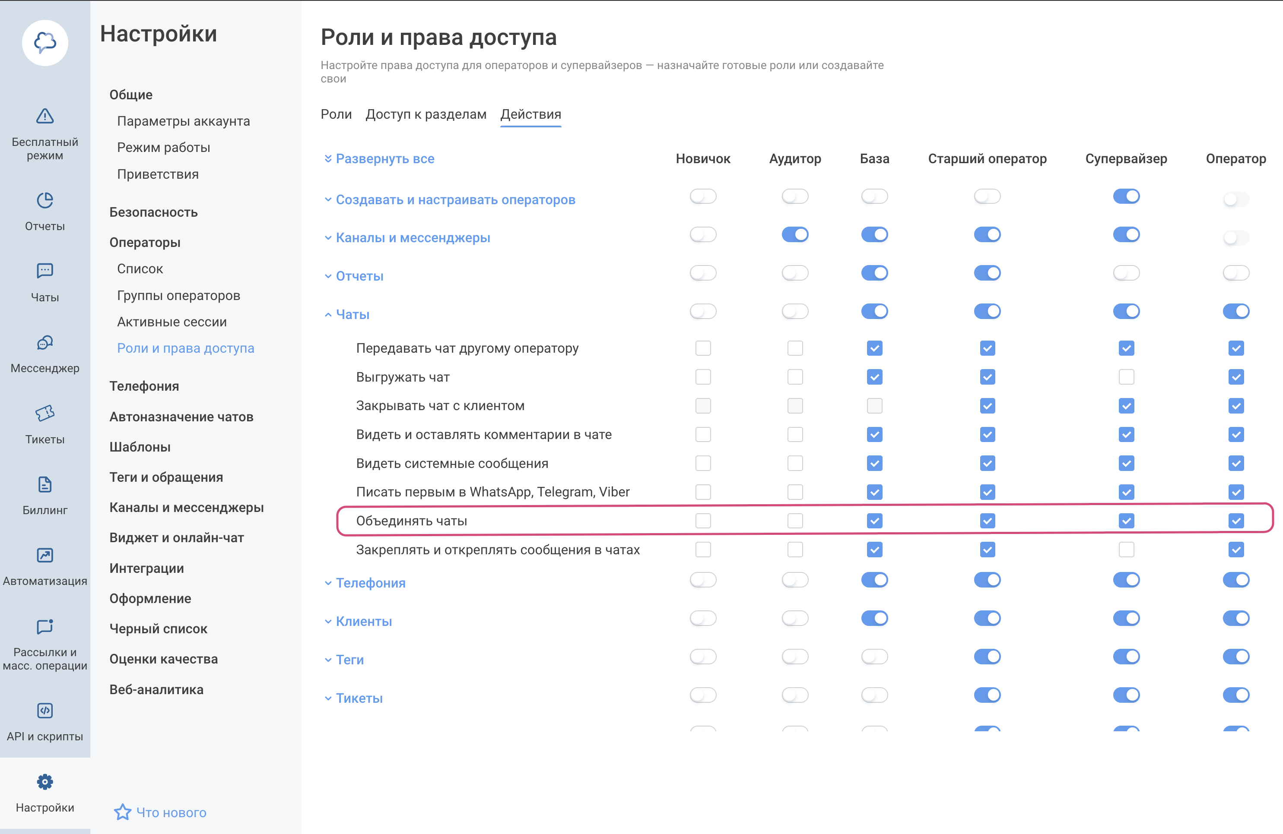Uncheck Объединять чаты for База
The width and height of the screenshot is (1283, 834).
tap(874, 521)
